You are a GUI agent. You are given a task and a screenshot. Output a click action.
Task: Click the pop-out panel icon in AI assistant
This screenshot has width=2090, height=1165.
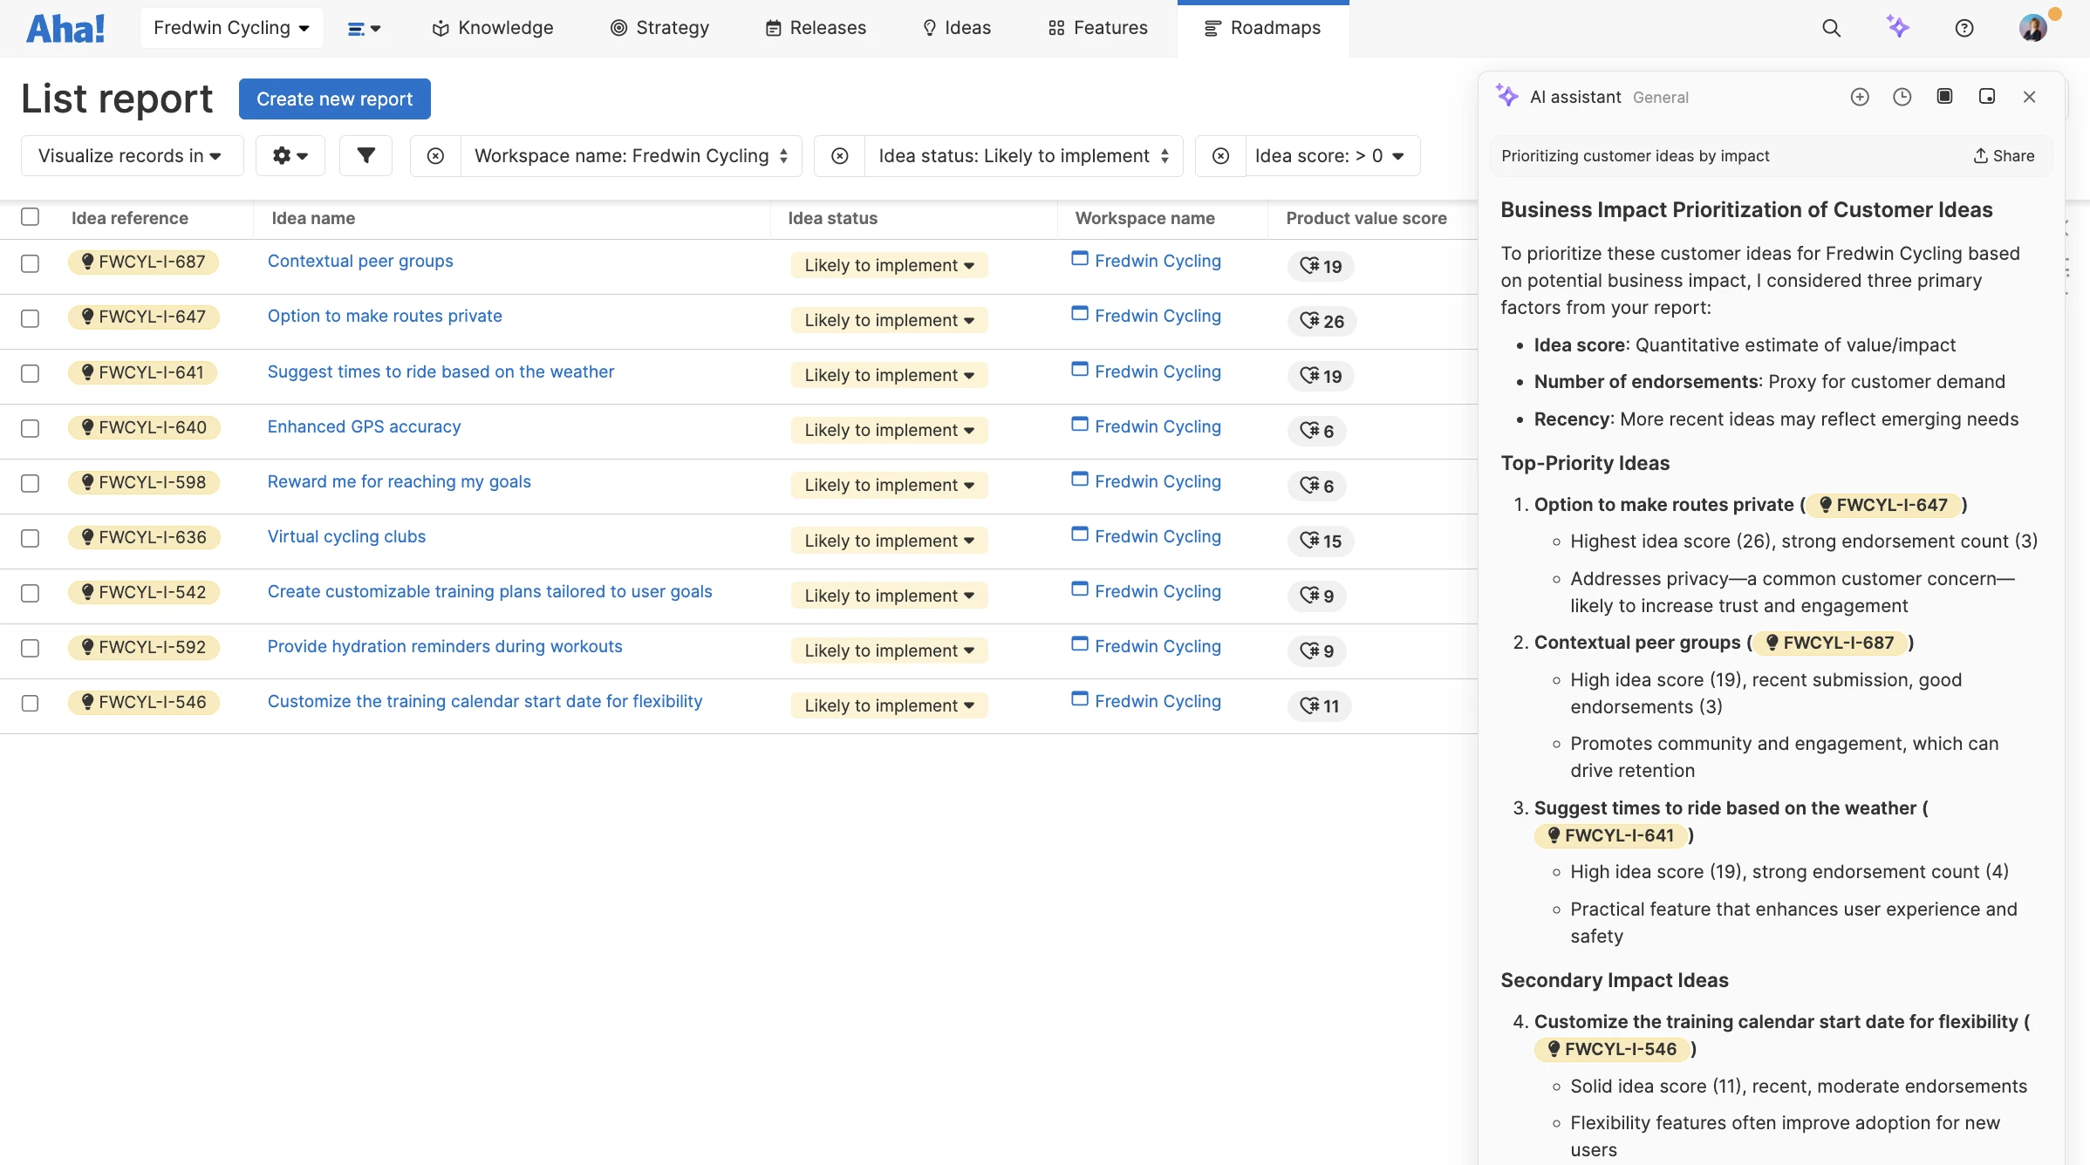point(1987,97)
